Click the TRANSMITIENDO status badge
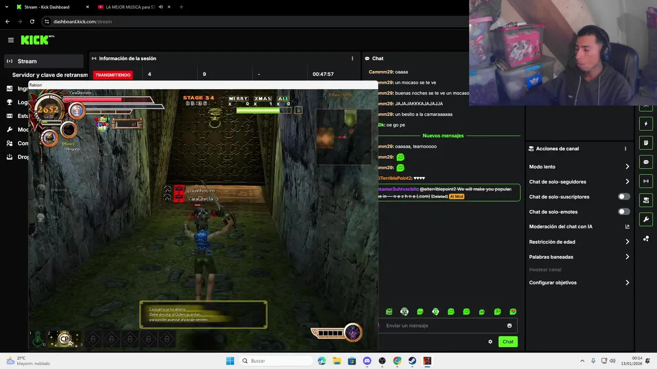Image resolution: width=657 pixels, height=369 pixels. tap(113, 75)
